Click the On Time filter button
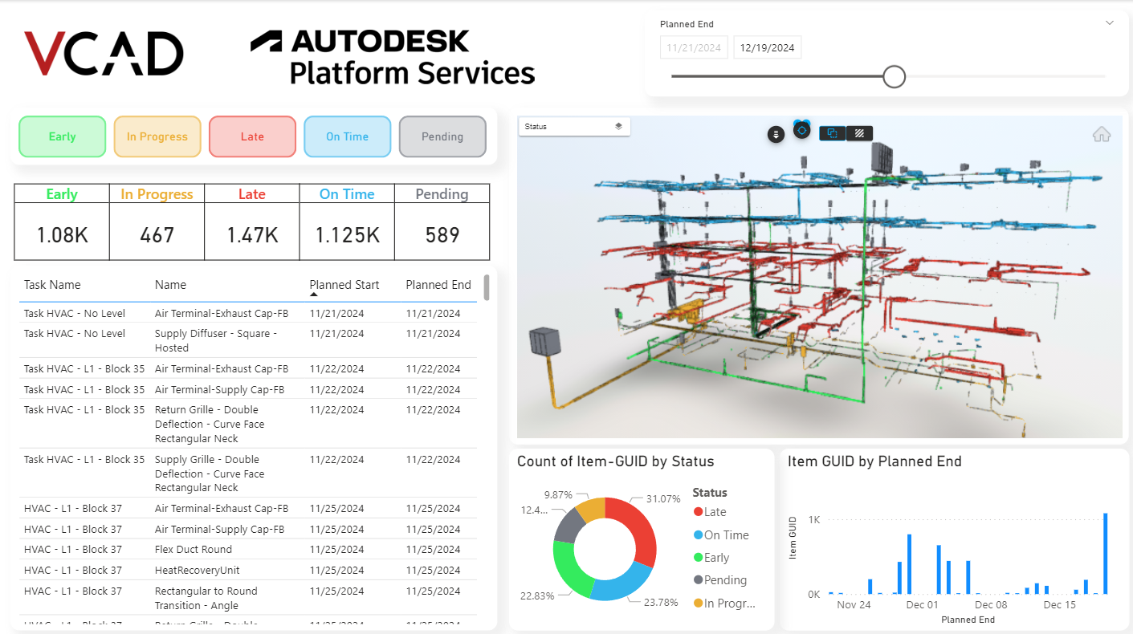 coord(347,136)
